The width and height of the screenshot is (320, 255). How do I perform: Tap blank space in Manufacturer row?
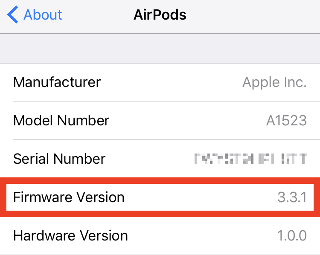(172, 82)
